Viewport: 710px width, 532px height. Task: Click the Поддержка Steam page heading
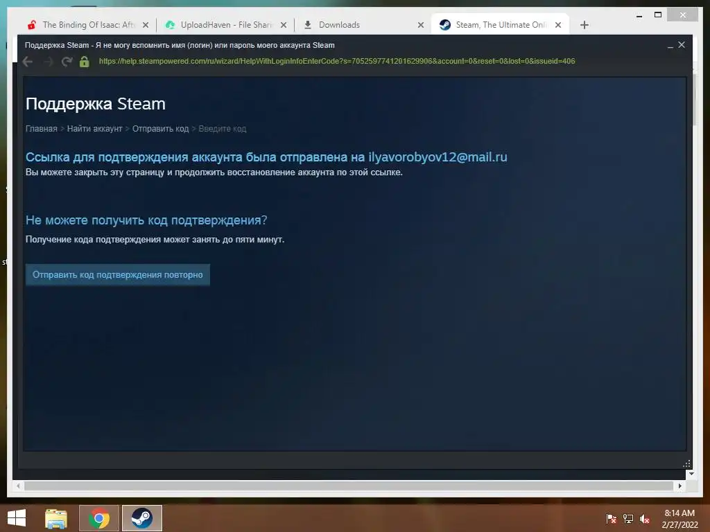point(96,104)
